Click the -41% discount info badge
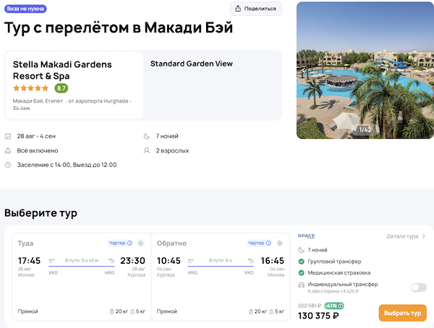This screenshot has width=434, height=328. coord(334,306)
